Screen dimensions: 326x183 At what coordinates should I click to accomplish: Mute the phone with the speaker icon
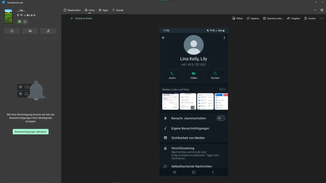(x=30, y=31)
